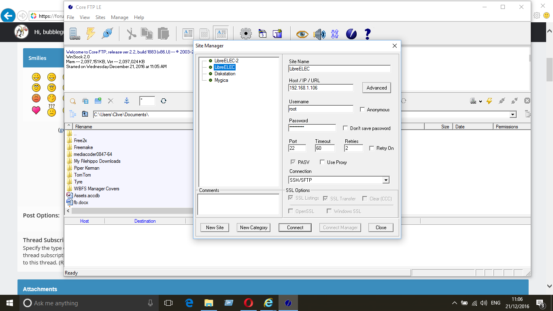Open settings with the gear icon
This screenshot has width=553, height=311.
[x=246, y=34]
